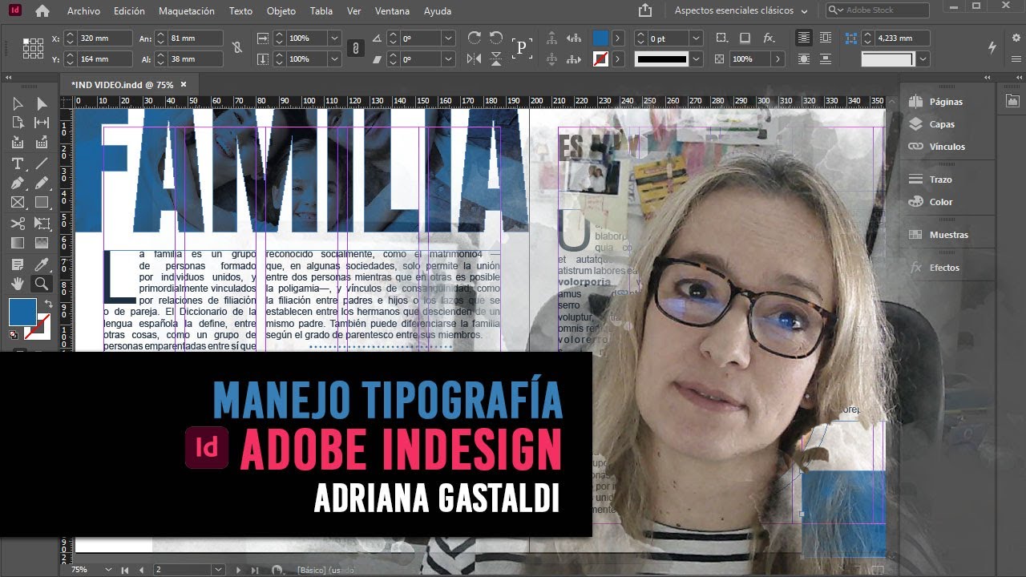Open the Trazo panel
Viewport: 1026px width, 577px height.
931,180
